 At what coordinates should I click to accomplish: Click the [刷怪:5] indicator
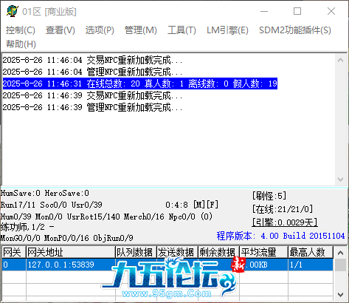pos(269,196)
